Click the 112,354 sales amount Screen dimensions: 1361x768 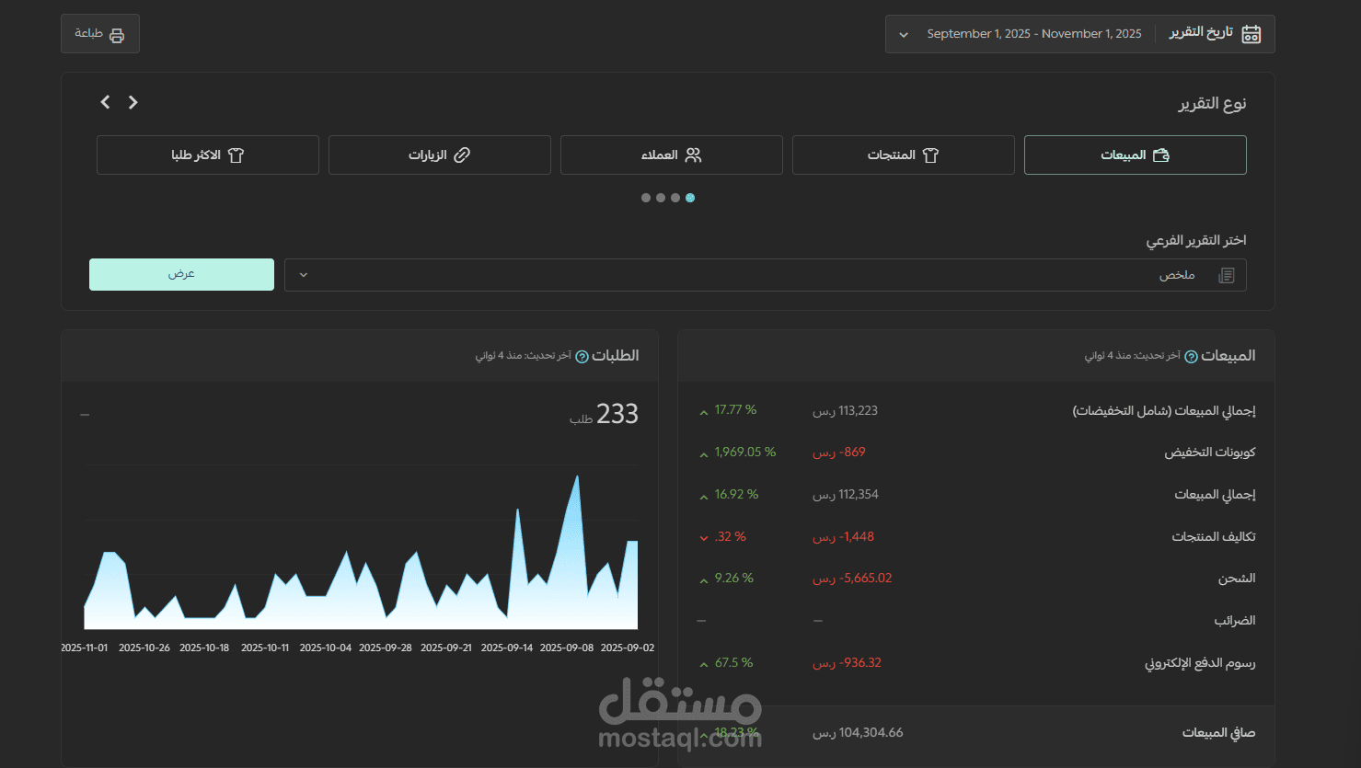845,495
